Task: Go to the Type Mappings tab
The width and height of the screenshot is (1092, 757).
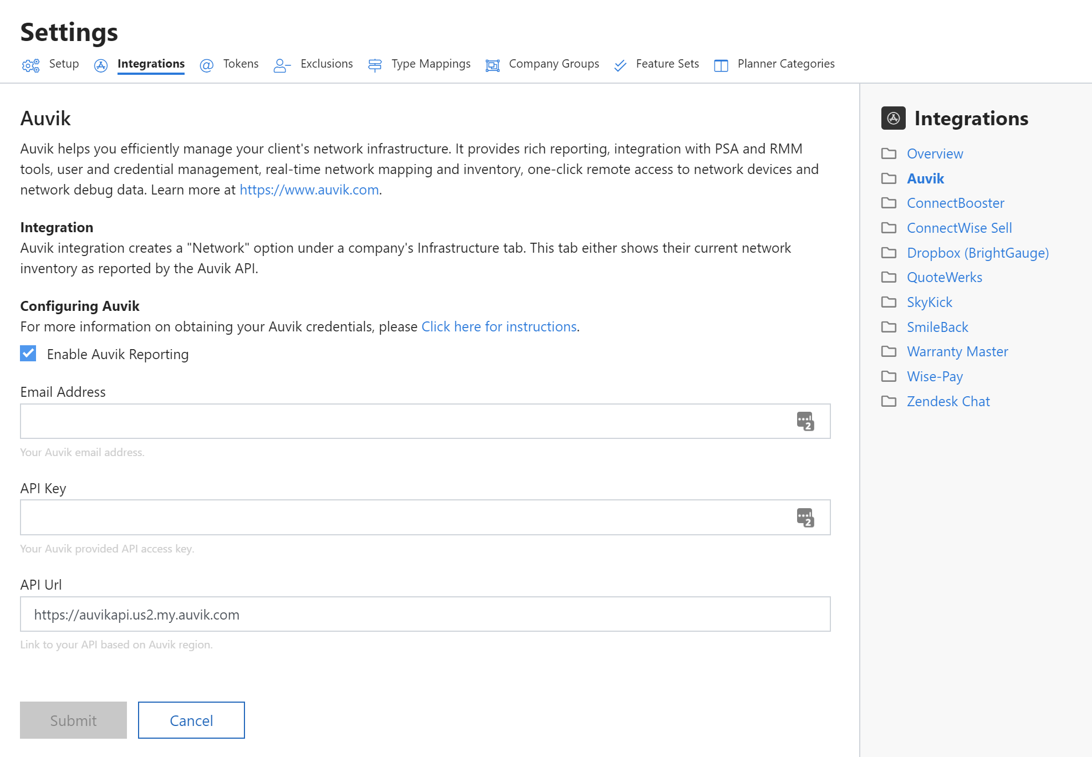Action: pyautogui.click(x=431, y=64)
